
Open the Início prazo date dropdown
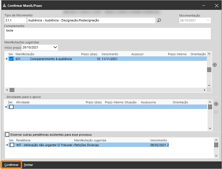coord(55,47)
